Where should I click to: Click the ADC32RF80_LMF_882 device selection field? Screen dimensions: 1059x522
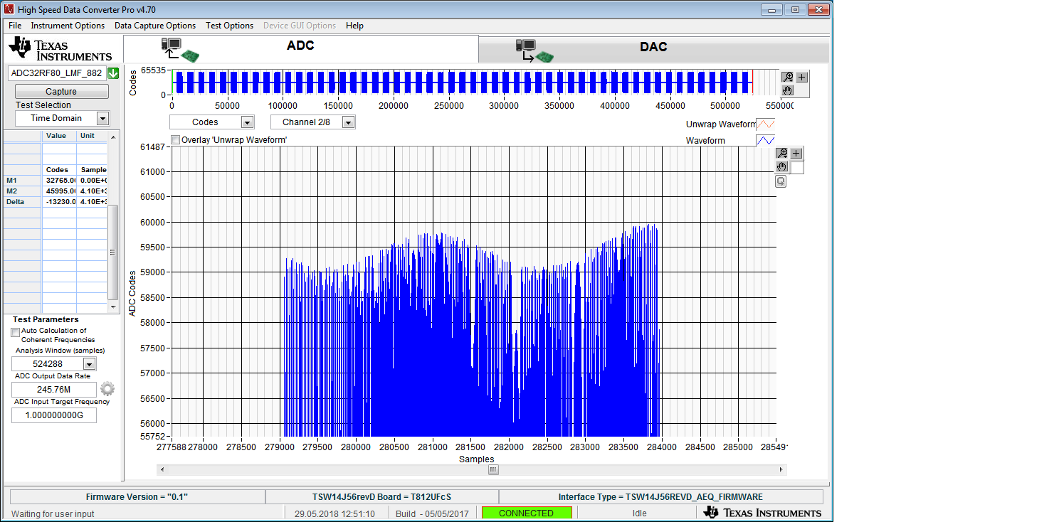click(57, 73)
